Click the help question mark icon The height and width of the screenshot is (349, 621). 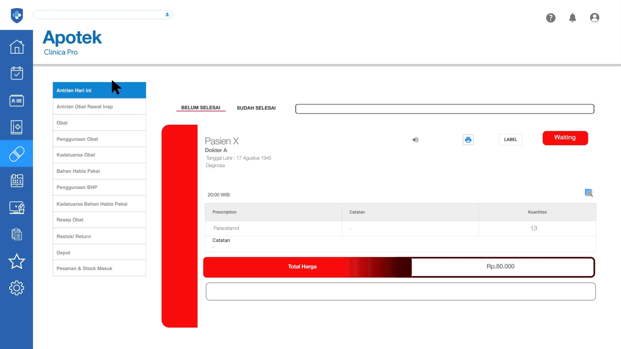pyautogui.click(x=550, y=18)
